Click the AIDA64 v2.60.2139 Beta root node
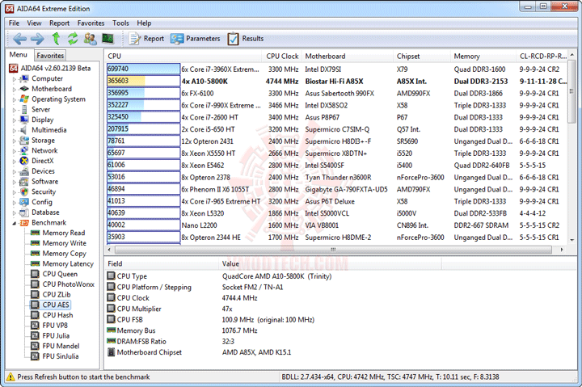The image size is (582, 387). point(50,69)
